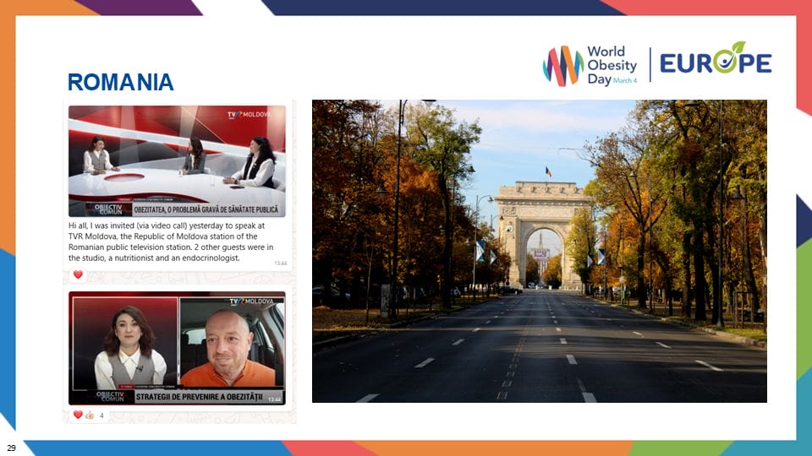Click Obiectiv Comun logo in lower screenshot
812x456 pixels.
(x=110, y=396)
